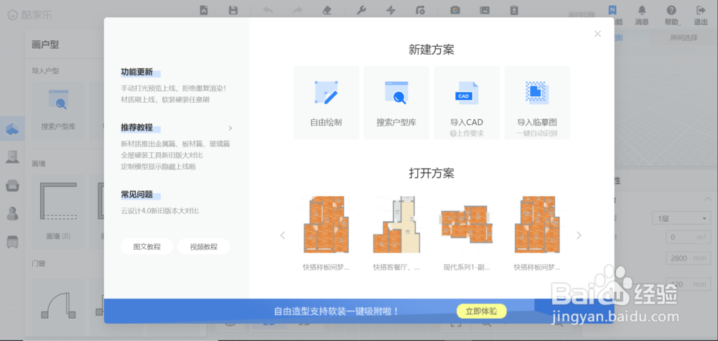This screenshot has height=341, width=718.
Task: Open 新材质推出金属篇 tutorial link
Action: point(175,144)
